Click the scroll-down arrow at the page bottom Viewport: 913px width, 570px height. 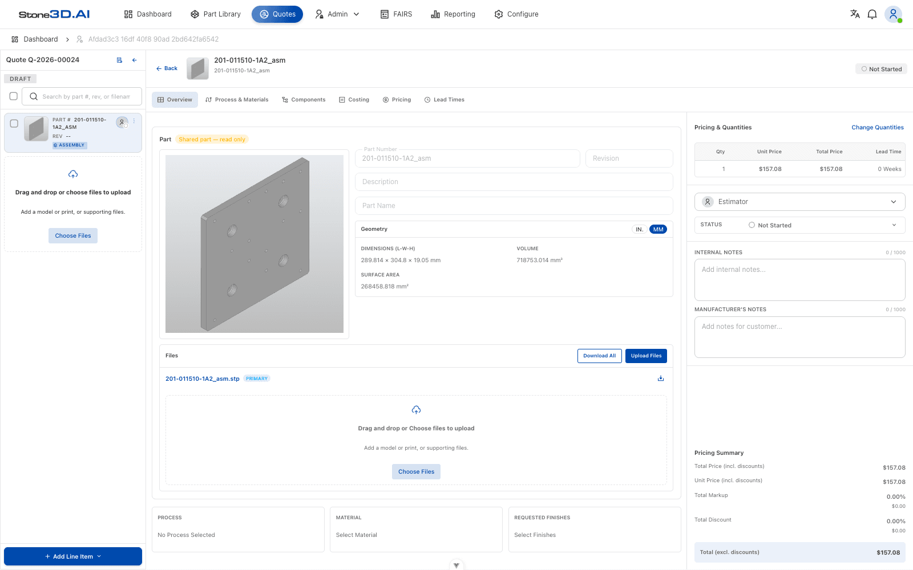pos(457,565)
